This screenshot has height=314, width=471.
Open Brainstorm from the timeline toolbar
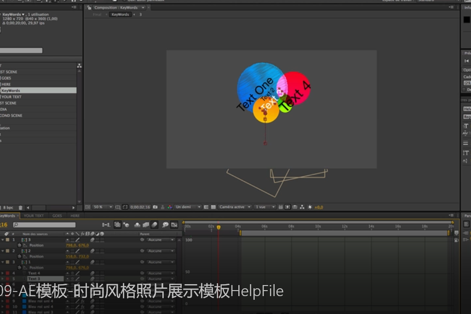coord(165,224)
